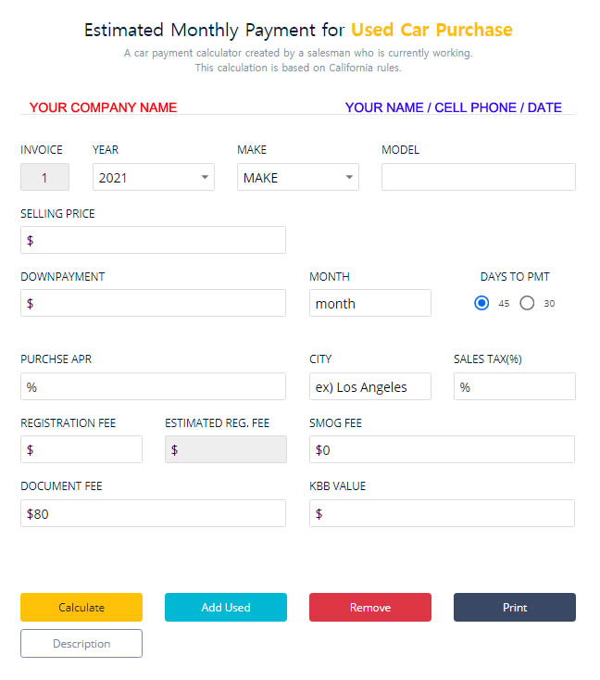The width and height of the screenshot is (600, 680).
Task: Open the Description button
Action: coord(81,644)
